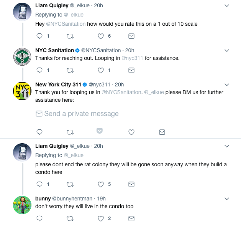Open the @nyc311 mention link
Image resolution: width=241 pixels, height=225 pixels.
click(x=132, y=58)
